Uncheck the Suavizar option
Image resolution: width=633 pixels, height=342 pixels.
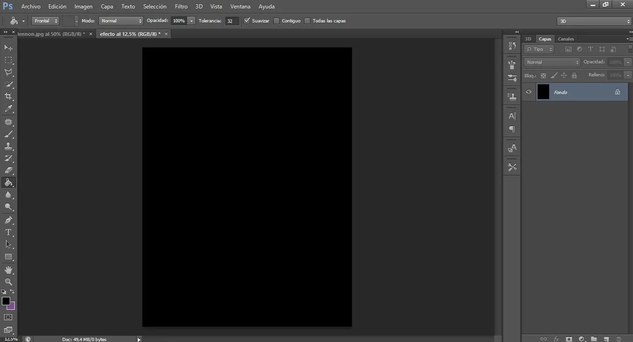point(247,20)
